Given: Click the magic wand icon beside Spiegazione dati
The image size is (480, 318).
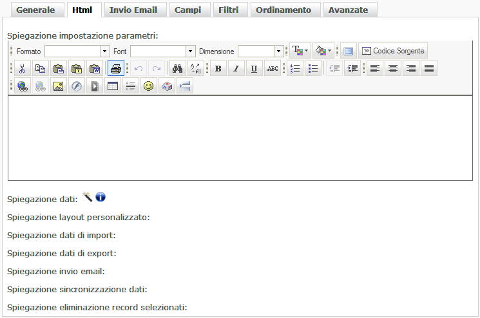Looking at the screenshot, I should [x=88, y=197].
